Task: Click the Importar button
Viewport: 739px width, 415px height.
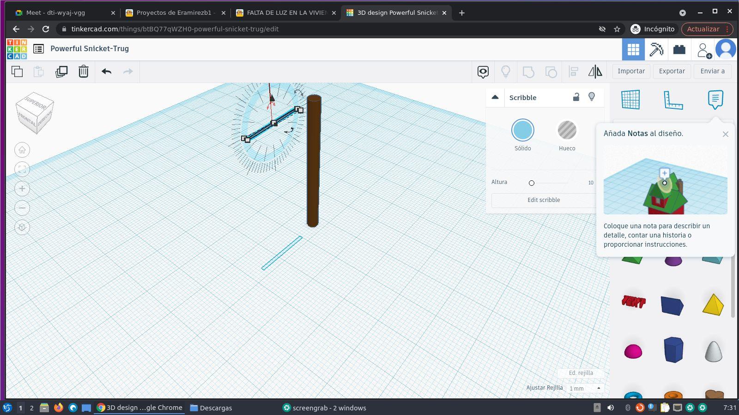Action: point(631,71)
